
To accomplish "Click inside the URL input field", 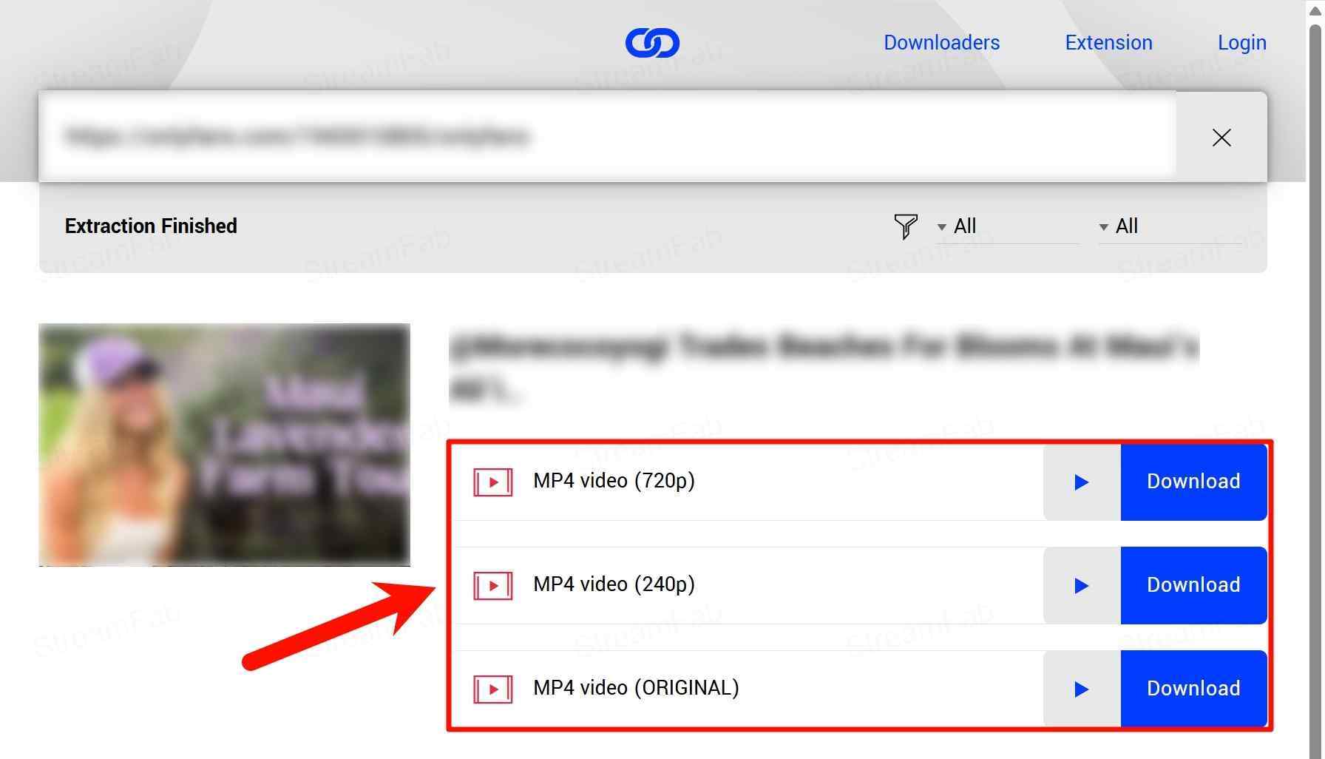I will click(x=606, y=137).
